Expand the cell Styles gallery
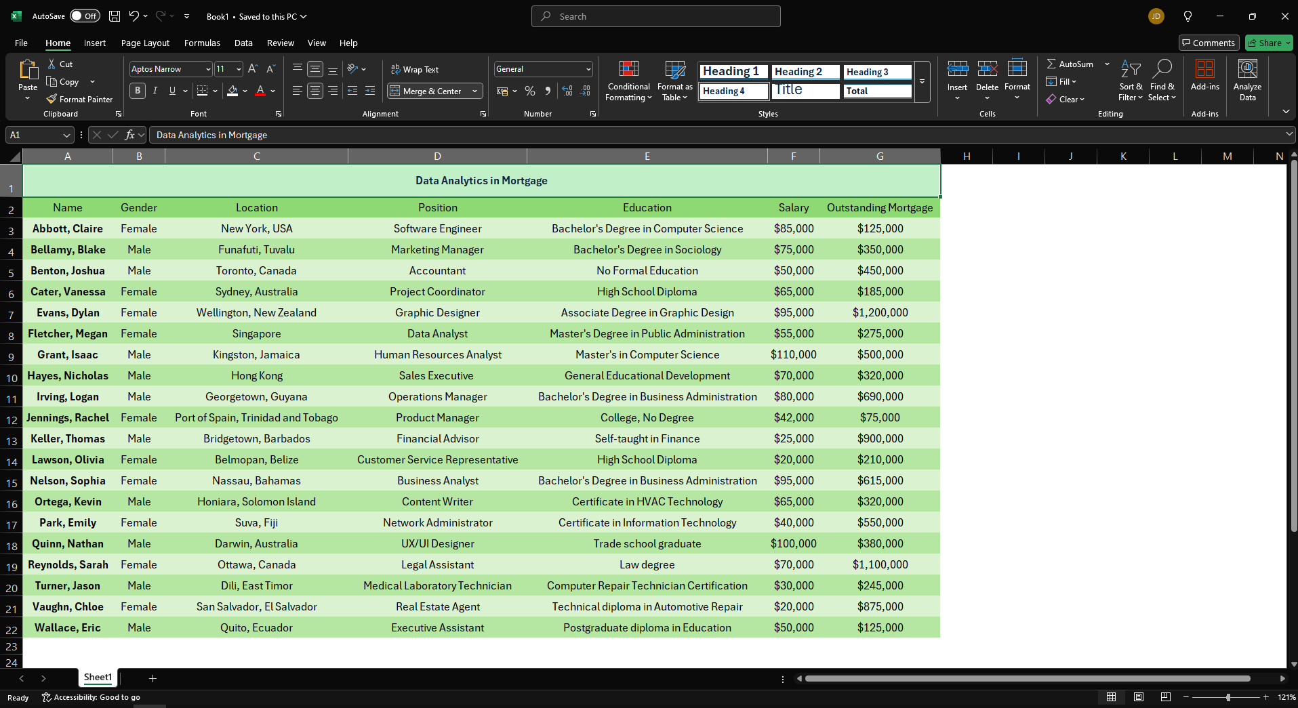 [x=922, y=82]
